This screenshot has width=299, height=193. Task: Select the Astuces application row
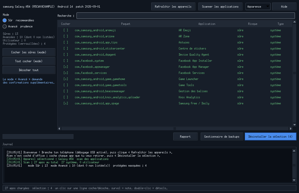[175, 42]
